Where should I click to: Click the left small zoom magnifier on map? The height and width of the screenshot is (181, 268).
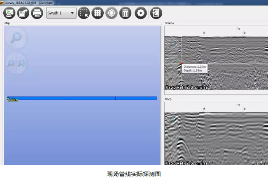11,63
